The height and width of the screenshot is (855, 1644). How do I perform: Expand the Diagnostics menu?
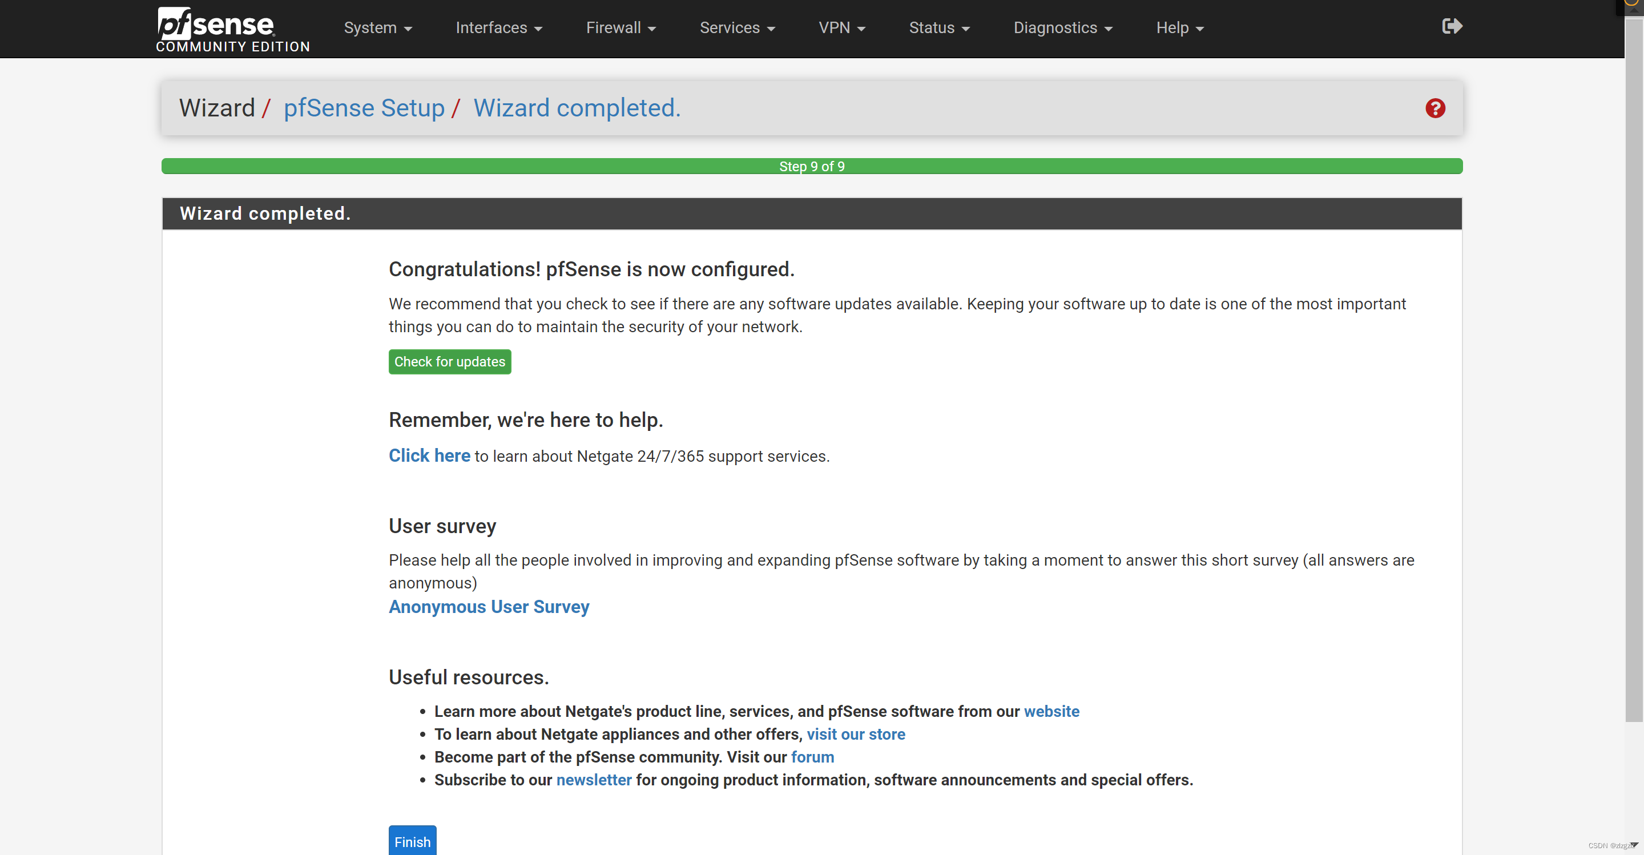[x=1062, y=28]
